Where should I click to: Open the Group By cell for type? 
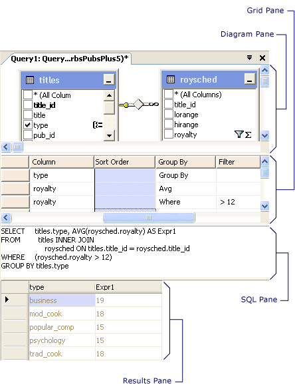(186, 175)
